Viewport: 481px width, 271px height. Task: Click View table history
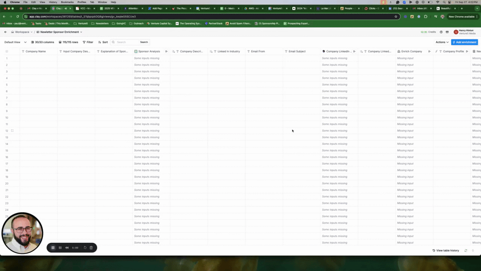[446, 251]
